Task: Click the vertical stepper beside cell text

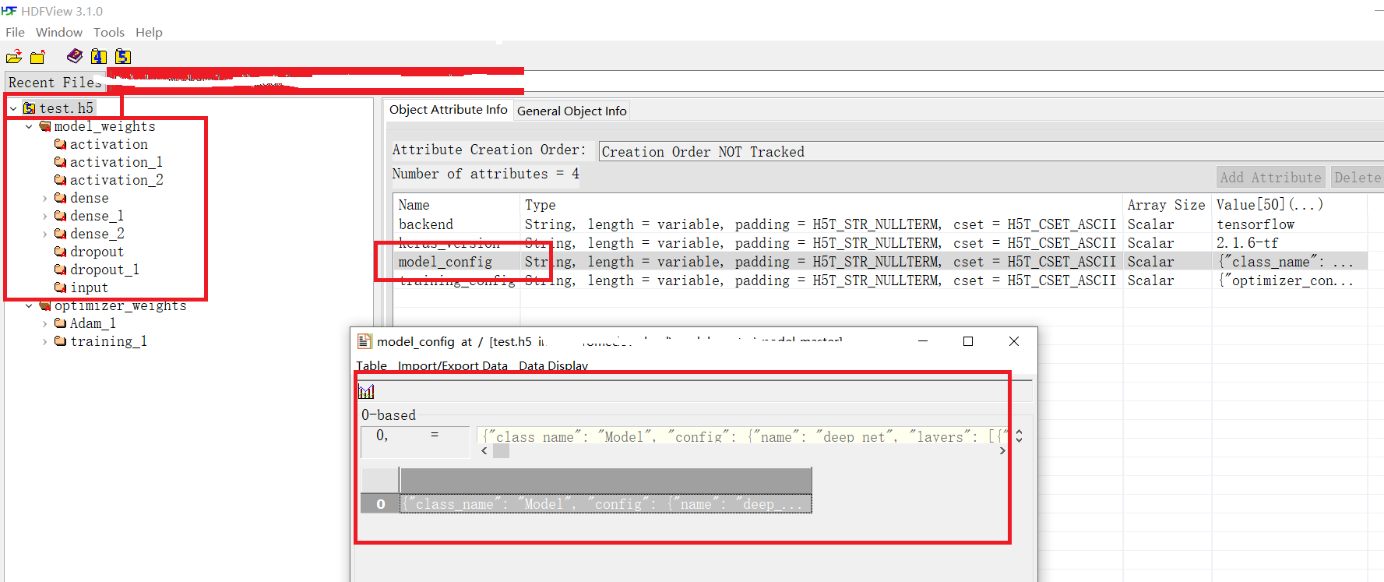Action: click(1019, 436)
